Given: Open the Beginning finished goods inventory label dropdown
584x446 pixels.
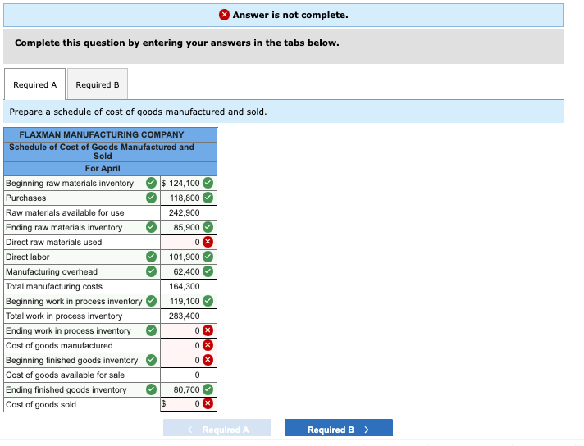Looking at the screenshot, I should pos(82,360).
